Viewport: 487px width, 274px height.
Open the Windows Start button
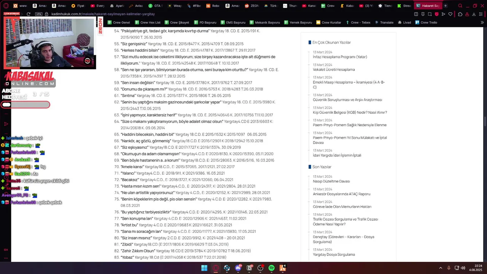204,268
